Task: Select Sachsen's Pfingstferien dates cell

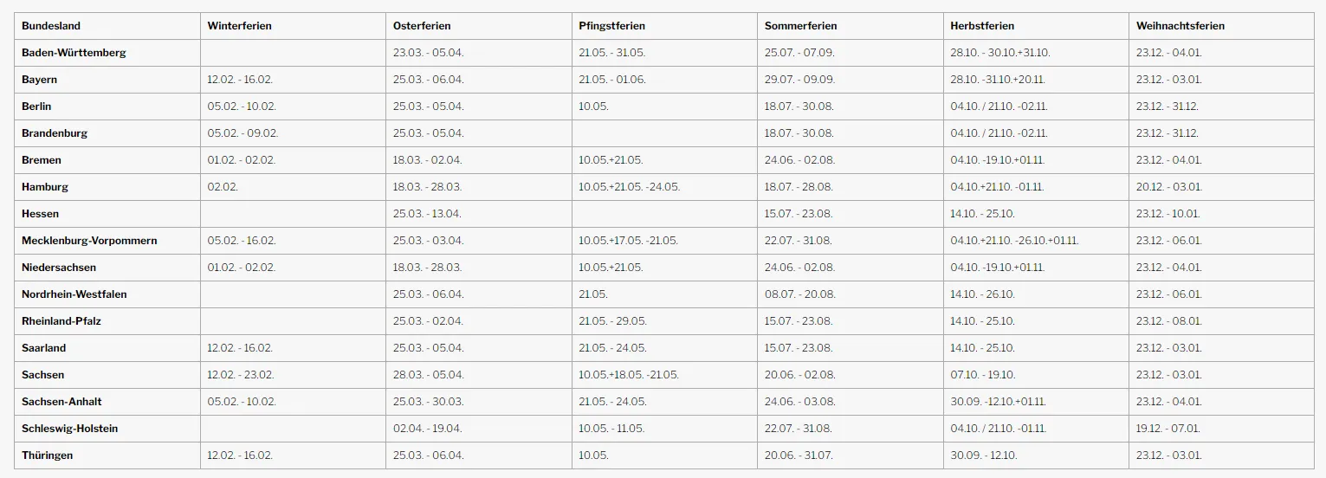Action: 629,375
